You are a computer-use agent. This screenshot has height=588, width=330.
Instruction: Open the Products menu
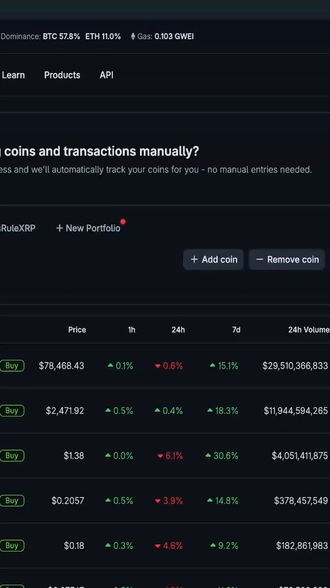click(x=62, y=75)
